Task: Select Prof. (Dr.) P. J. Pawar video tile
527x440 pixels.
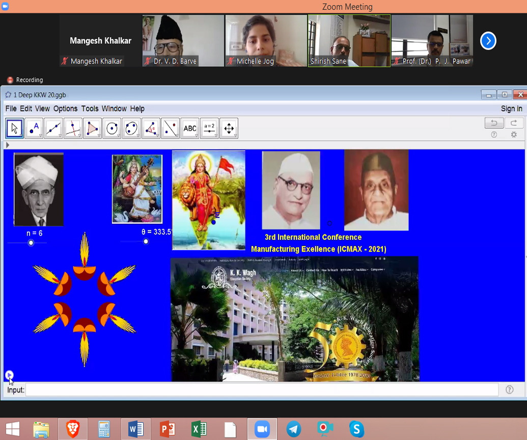Action: [432, 41]
